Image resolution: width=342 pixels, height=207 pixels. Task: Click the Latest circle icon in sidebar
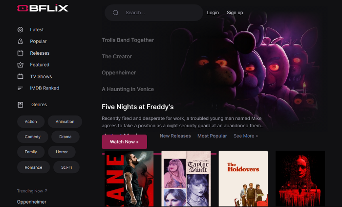(21, 30)
